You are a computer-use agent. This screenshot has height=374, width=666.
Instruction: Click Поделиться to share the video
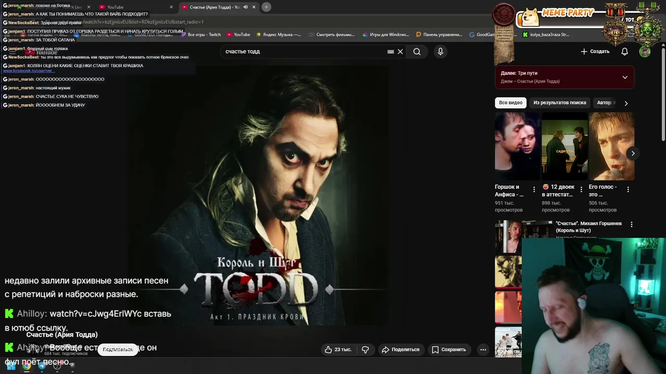[400, 350]
